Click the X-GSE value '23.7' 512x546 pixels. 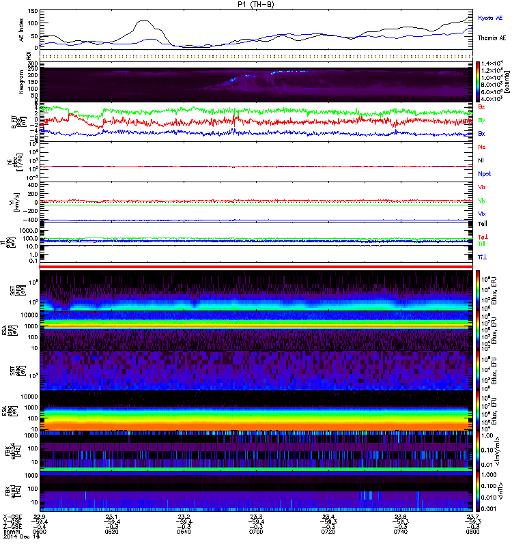473,517
